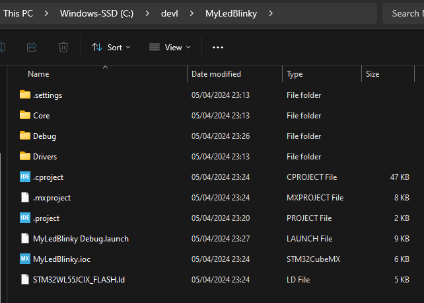Open the Debug folder icon

coord(25,136)
